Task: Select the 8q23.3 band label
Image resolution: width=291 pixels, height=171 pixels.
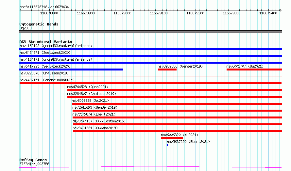Action: coord(26,28)
